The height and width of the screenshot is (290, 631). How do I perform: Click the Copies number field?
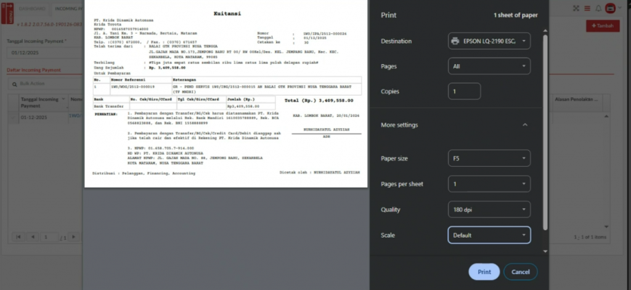pyautogui.click(x=464, y=91)
